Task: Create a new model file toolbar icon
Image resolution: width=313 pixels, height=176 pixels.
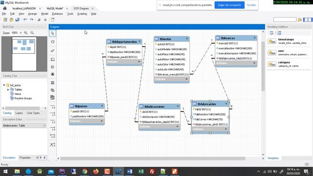Action: point(5,20)
